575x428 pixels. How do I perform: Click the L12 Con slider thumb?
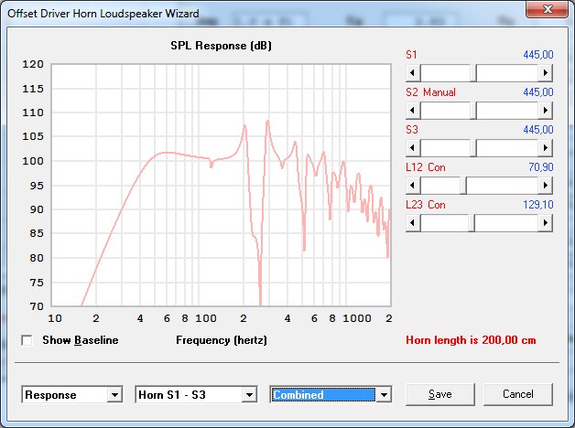point(463,186)
